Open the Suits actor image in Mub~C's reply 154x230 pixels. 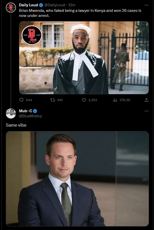77,179
